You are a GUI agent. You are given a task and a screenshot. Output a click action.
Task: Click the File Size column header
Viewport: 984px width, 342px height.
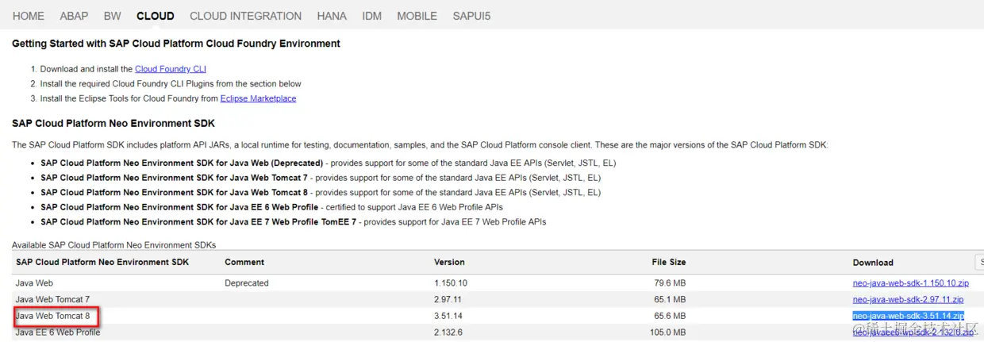(x=668, y=262)
